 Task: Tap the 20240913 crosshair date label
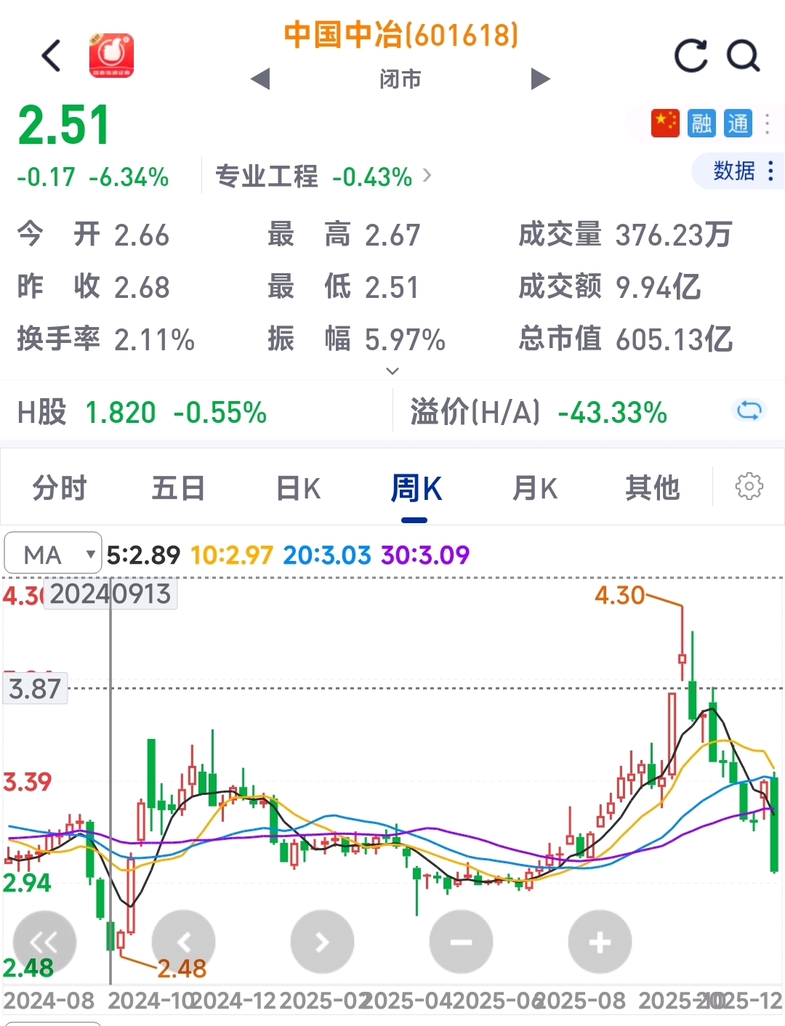[110, 594]
